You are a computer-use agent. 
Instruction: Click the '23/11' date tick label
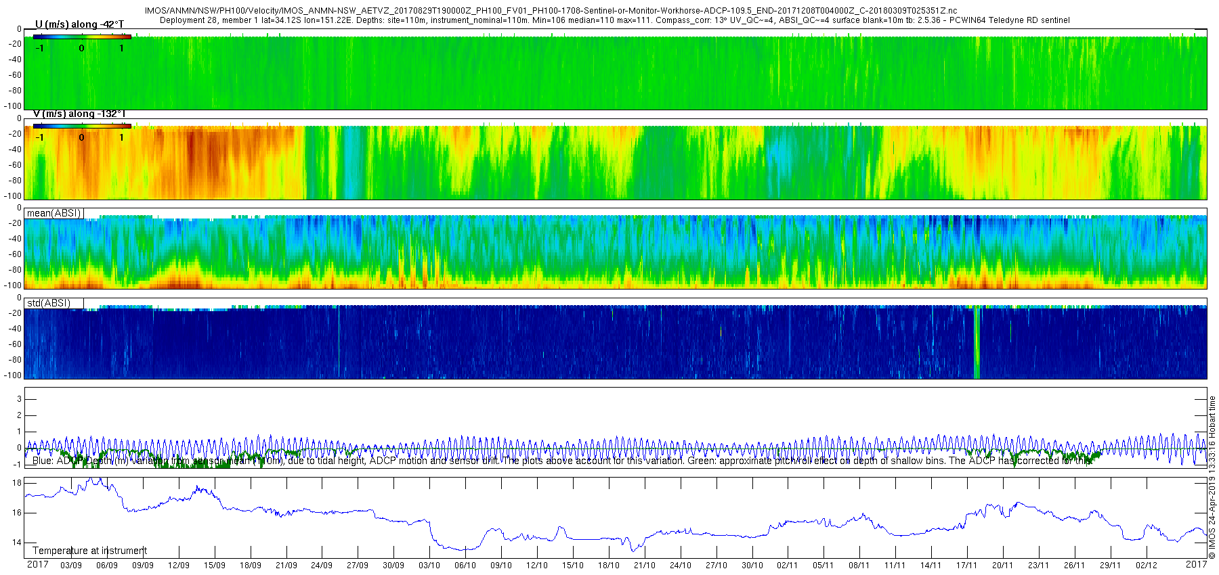point(1039,566)
